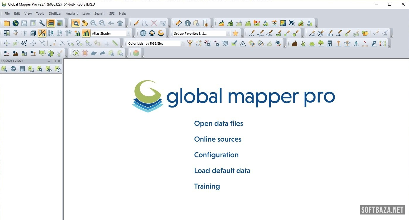Toggle the Control Center overlay panel button
The width and height of the screenshot is (409, 220).
tap(51, 23)
